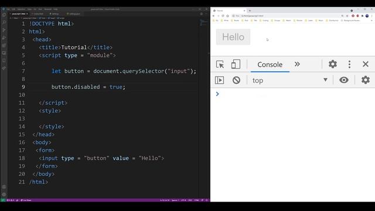
Task: Open the Edit menu in VS Code
Action: pos(13,9)
